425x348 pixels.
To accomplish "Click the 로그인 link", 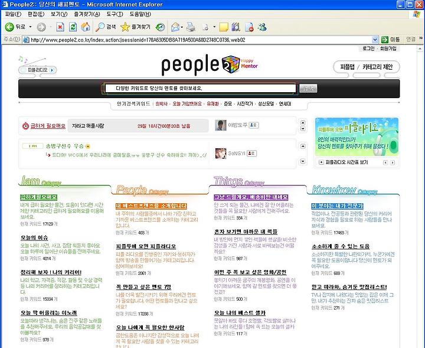I will [x=368, y=48].
